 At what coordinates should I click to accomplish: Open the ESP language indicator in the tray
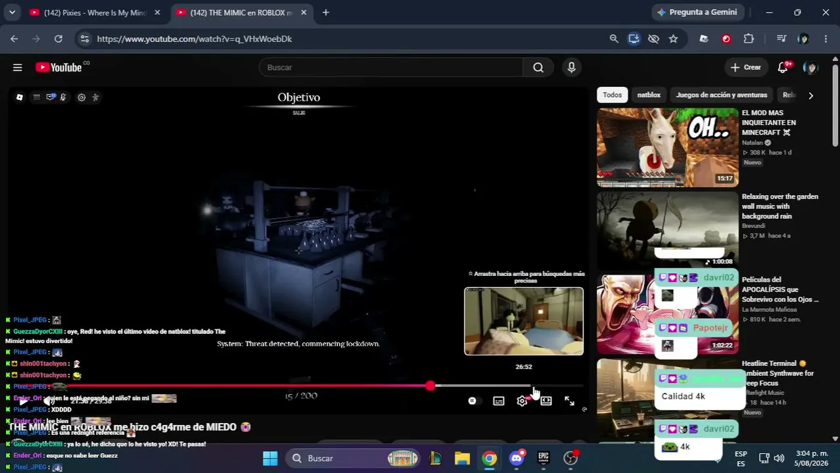coord(741,458)
